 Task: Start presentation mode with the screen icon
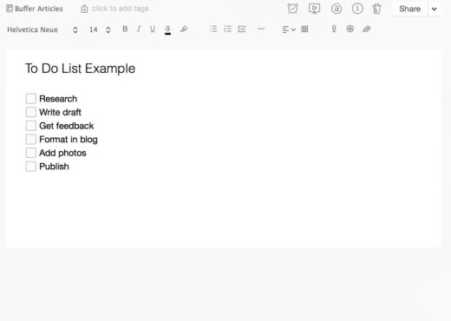[314, 9]
